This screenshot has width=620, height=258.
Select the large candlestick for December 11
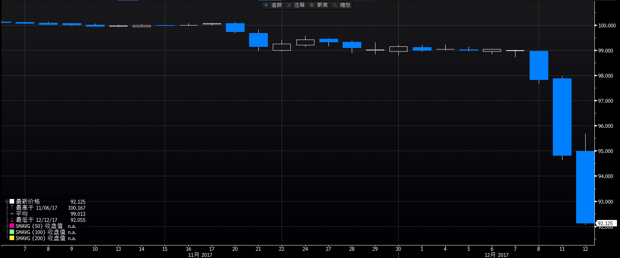coord(562,117)
